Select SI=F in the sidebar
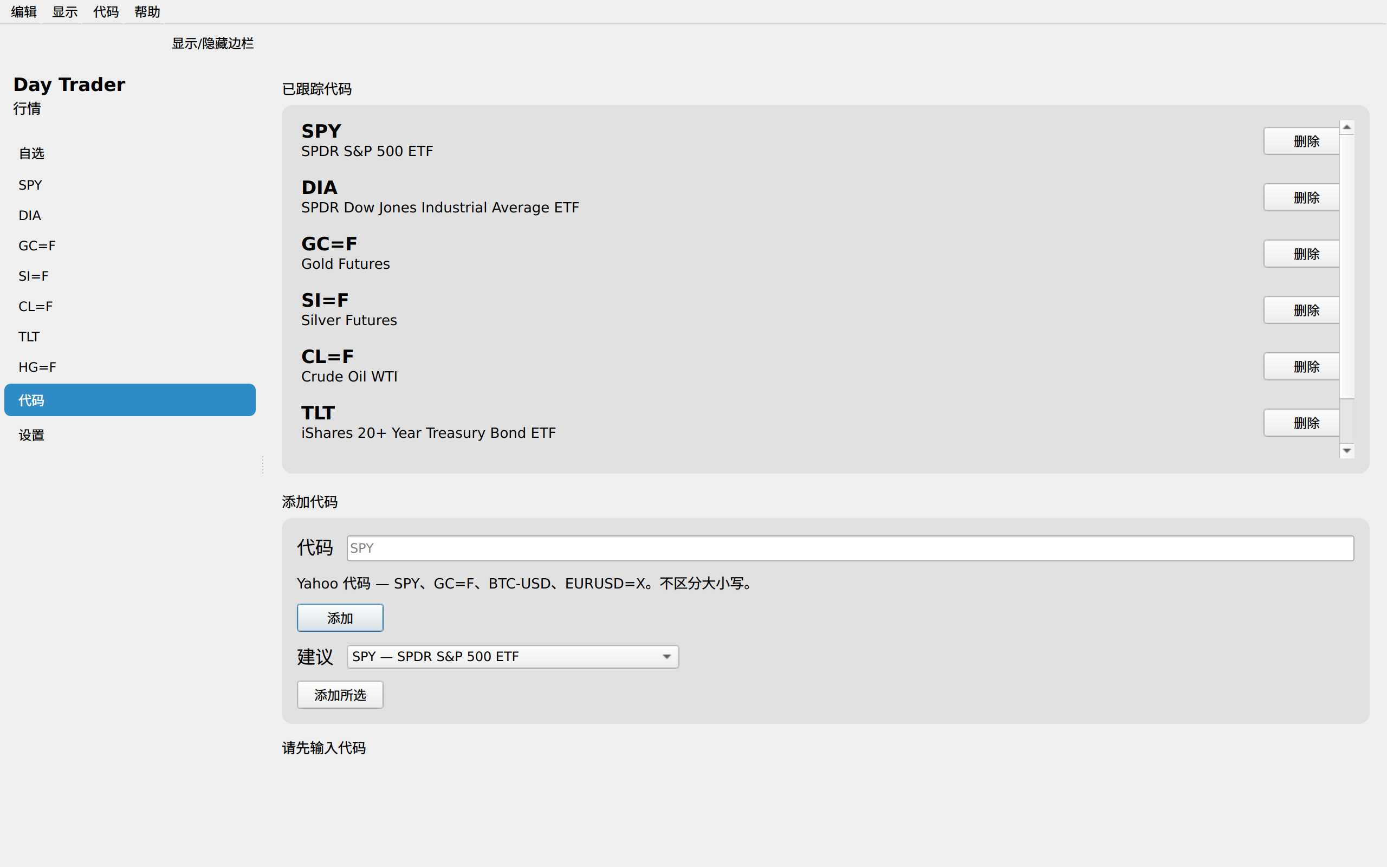Image resolution: width=1387 pixels, height=867 pixels. 129,276
